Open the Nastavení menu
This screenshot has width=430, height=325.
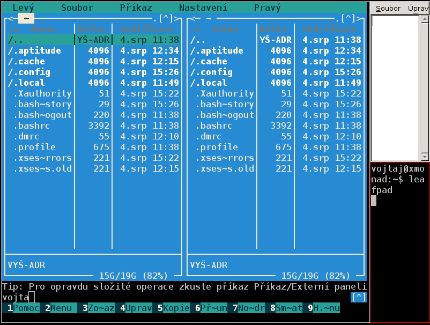203,8
